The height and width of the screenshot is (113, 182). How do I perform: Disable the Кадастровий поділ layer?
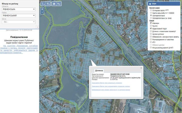click(x=151, y=28)
